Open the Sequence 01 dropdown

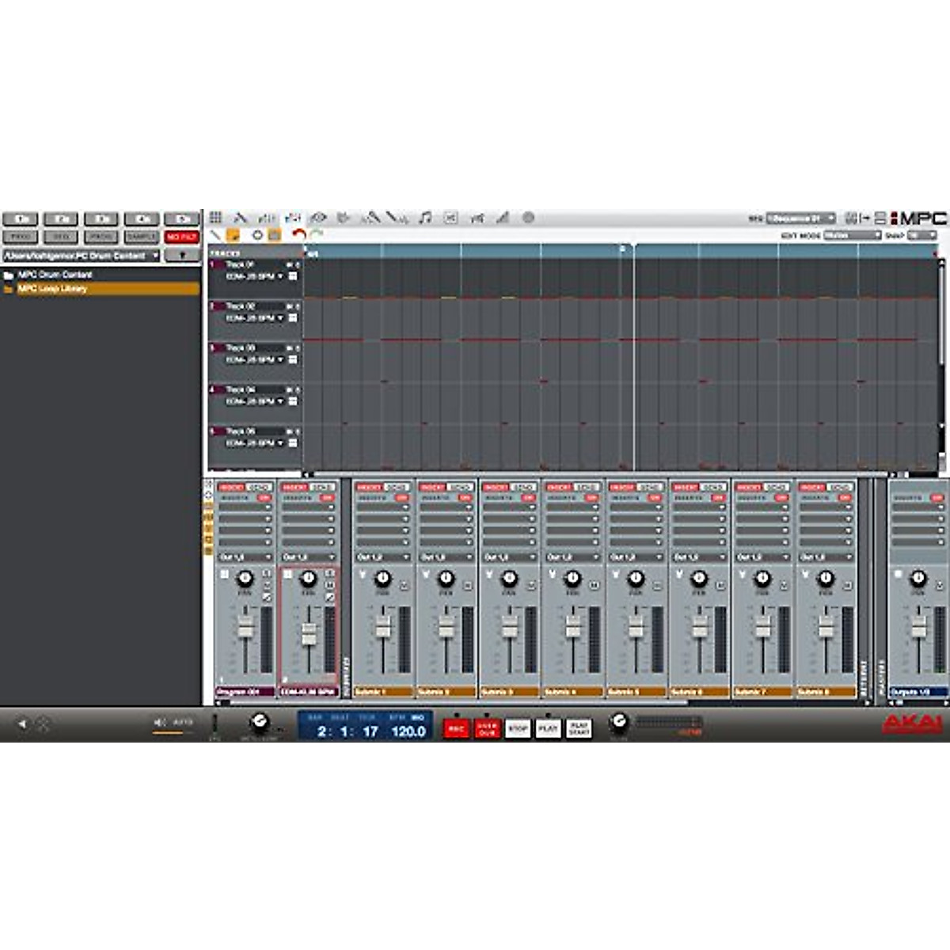(800, 218)
